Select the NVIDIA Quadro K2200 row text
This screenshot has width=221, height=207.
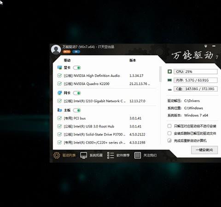pyautogui.click(x=87, y=84)
